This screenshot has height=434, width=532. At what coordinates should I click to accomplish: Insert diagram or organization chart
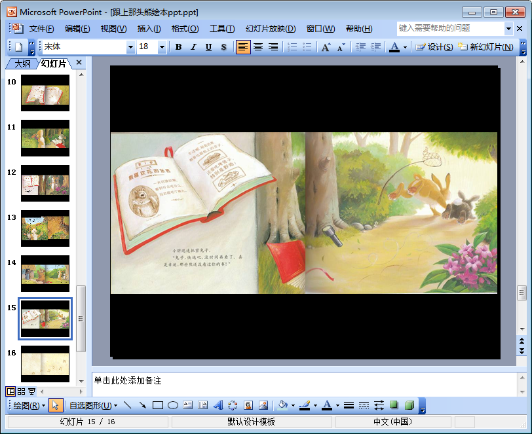[x=233, y=405]
